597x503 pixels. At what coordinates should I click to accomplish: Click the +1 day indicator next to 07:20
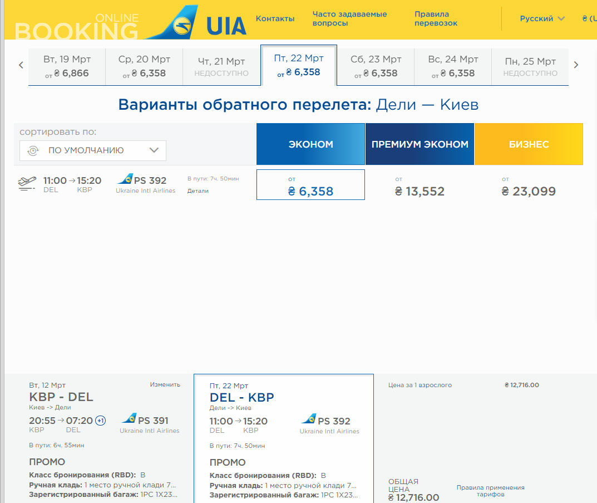pos(101,421)
